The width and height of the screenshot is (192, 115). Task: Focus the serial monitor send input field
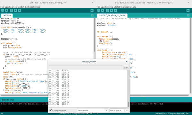tap(85, 67)
